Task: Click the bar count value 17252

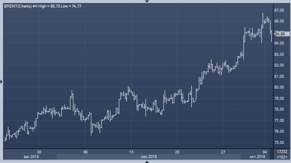Action: tap(282, 152)
